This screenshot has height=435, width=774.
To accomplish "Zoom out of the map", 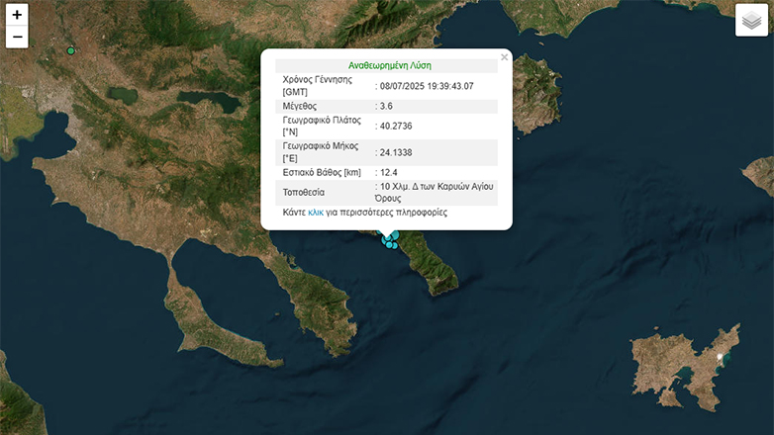I will (17, 38).
